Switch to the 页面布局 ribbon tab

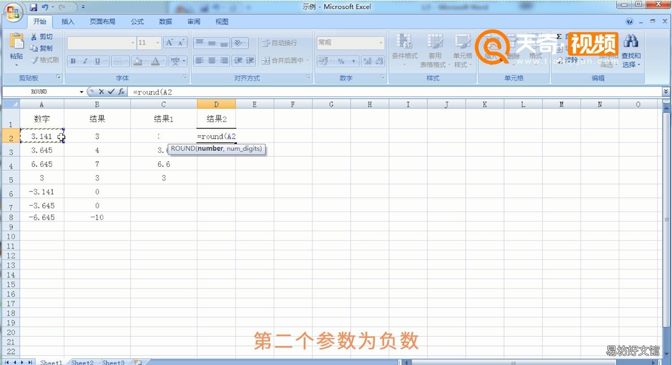pos(102,22)
